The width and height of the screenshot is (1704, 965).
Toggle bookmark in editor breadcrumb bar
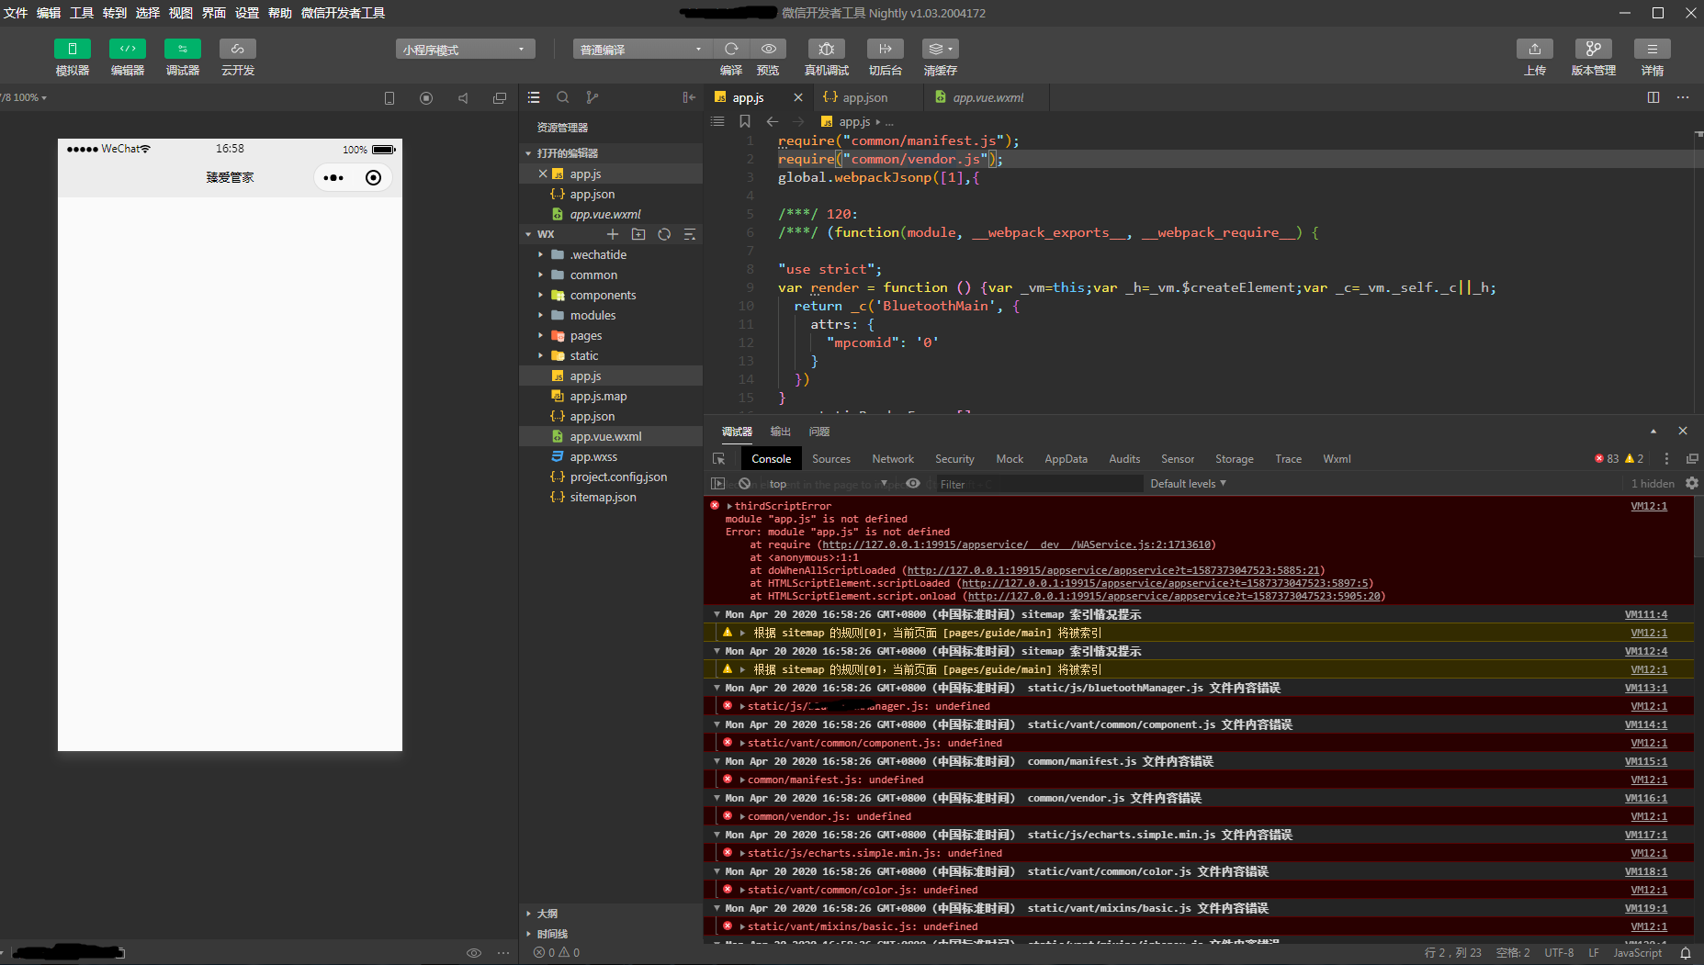[745, 121]
